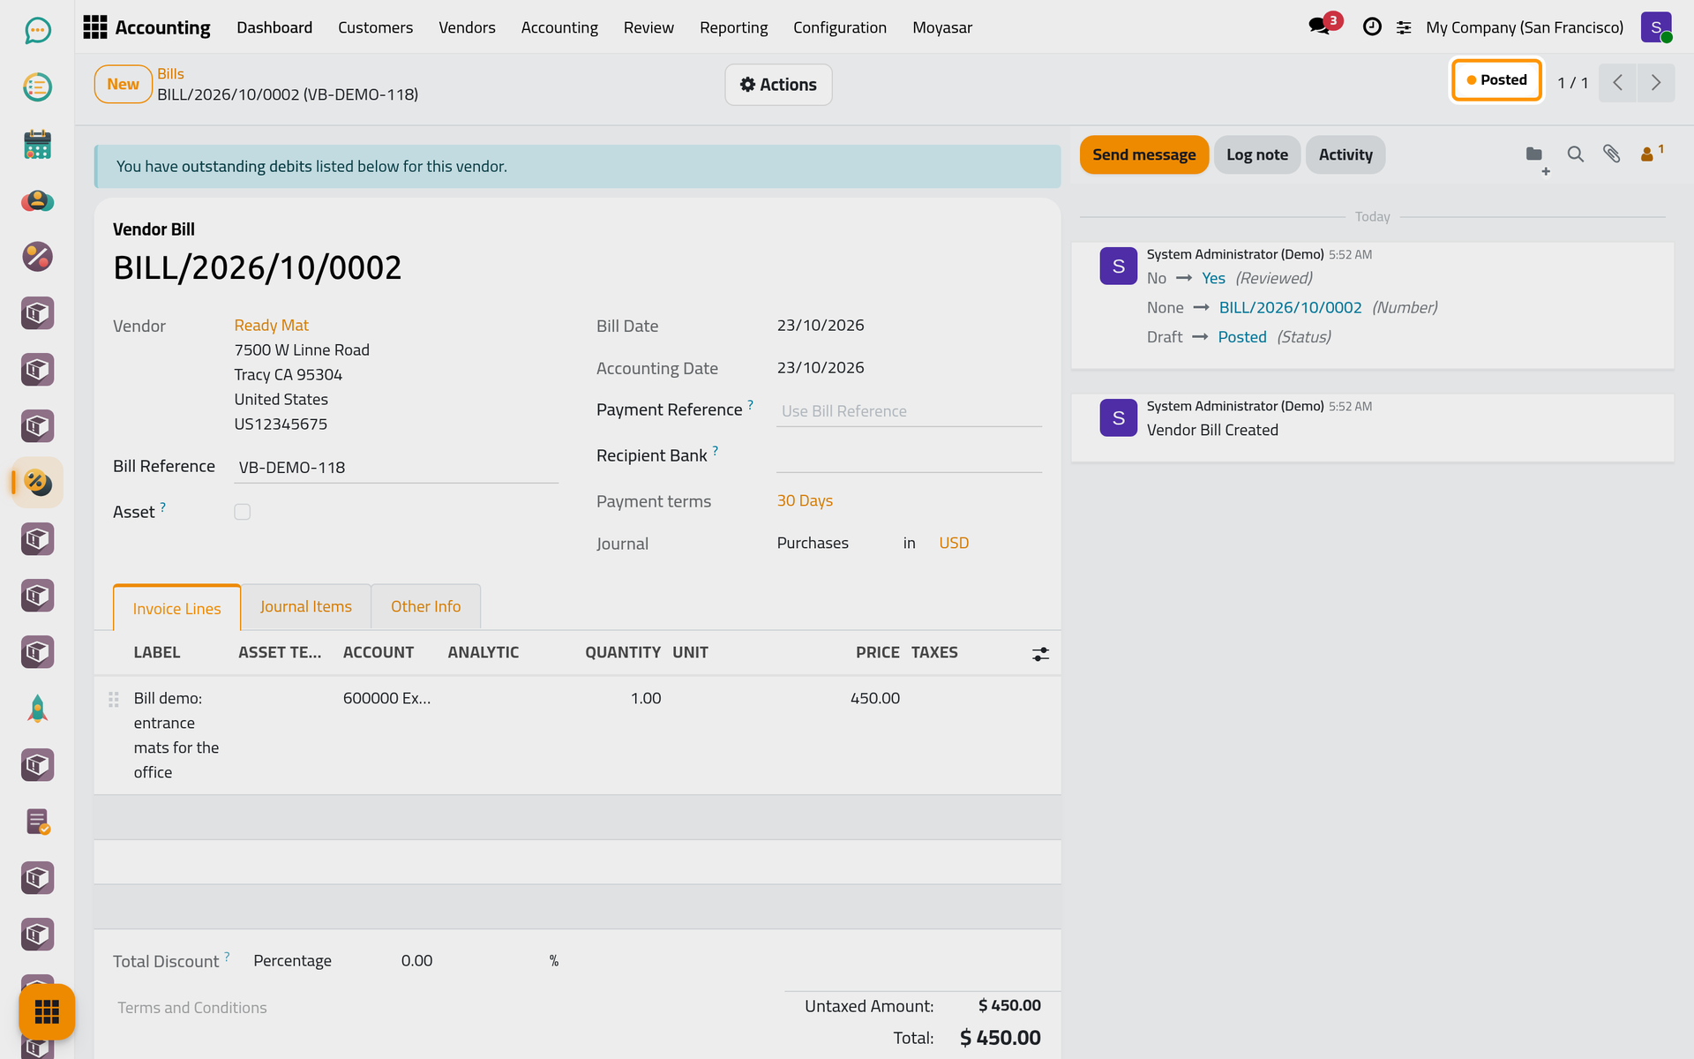Open the column options adjust icon

tap(1040, 654)
